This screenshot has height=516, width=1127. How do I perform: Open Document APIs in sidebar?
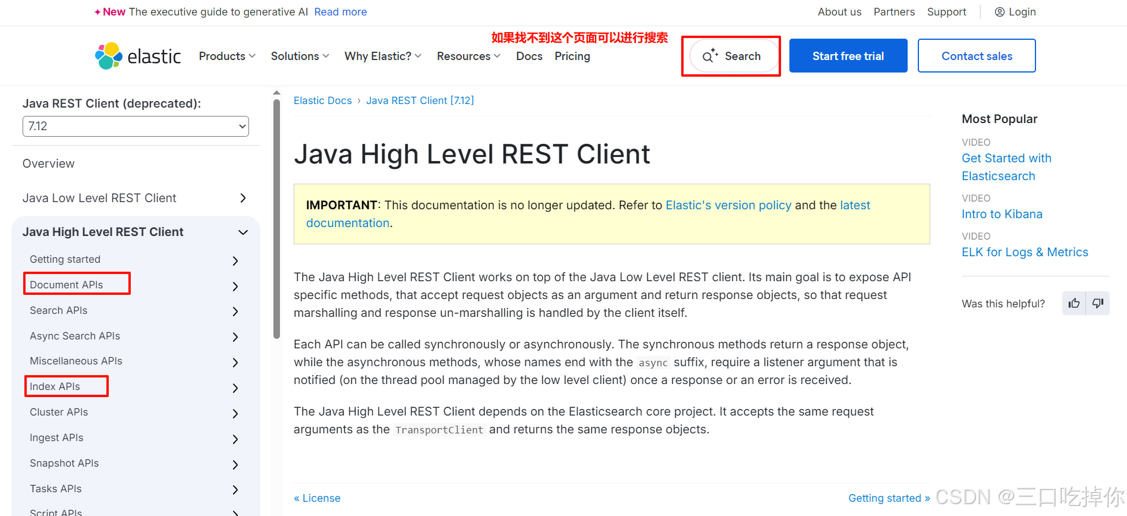tap(67, 285)
